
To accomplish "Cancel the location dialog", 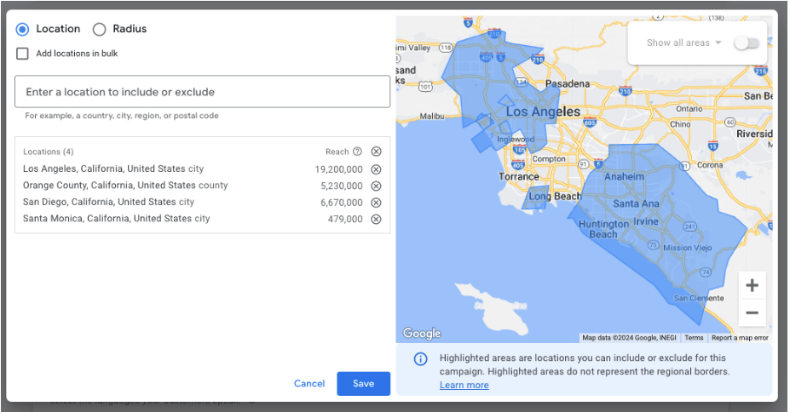I will coord(309,383).
